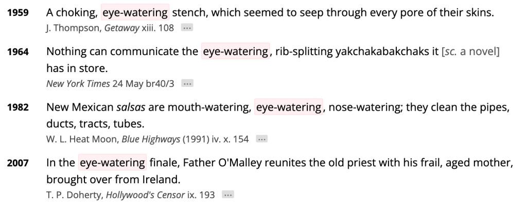Click highlighted eye-watering before the word finale
527x211 pixels.
(x=112, y=163)
